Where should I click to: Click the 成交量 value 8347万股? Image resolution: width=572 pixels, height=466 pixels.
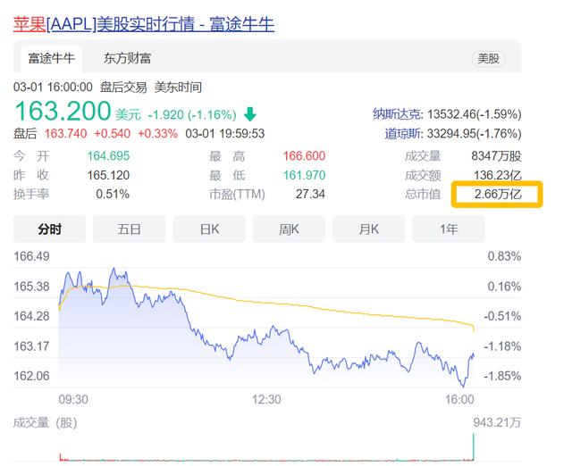click(x=496, y=156)
